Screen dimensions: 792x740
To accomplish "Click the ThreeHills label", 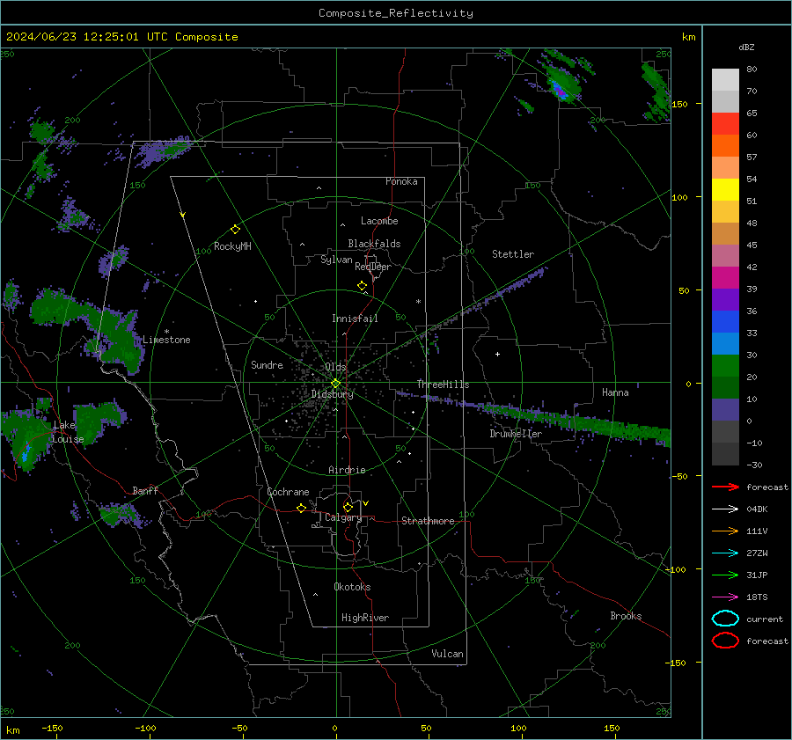I will (443, 385).
